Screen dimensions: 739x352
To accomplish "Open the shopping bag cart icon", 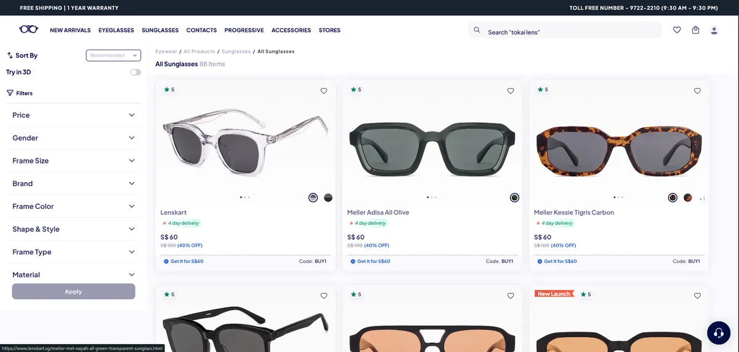I will click(695, 29).
